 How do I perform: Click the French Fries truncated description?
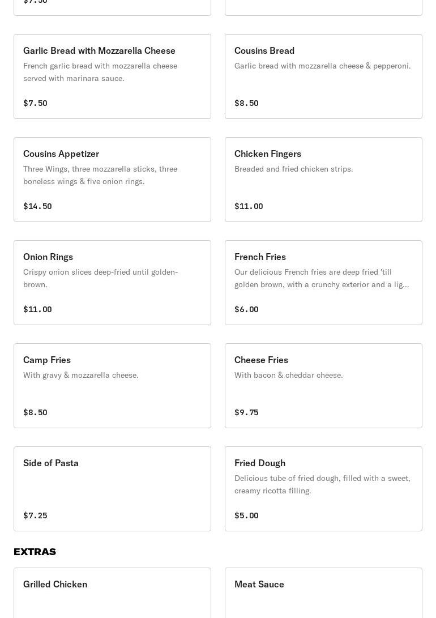[322, 278]
